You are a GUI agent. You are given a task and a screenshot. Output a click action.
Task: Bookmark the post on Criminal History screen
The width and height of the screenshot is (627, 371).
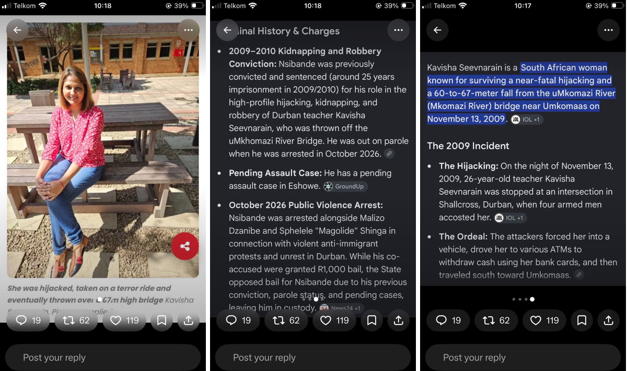[372, 320]
